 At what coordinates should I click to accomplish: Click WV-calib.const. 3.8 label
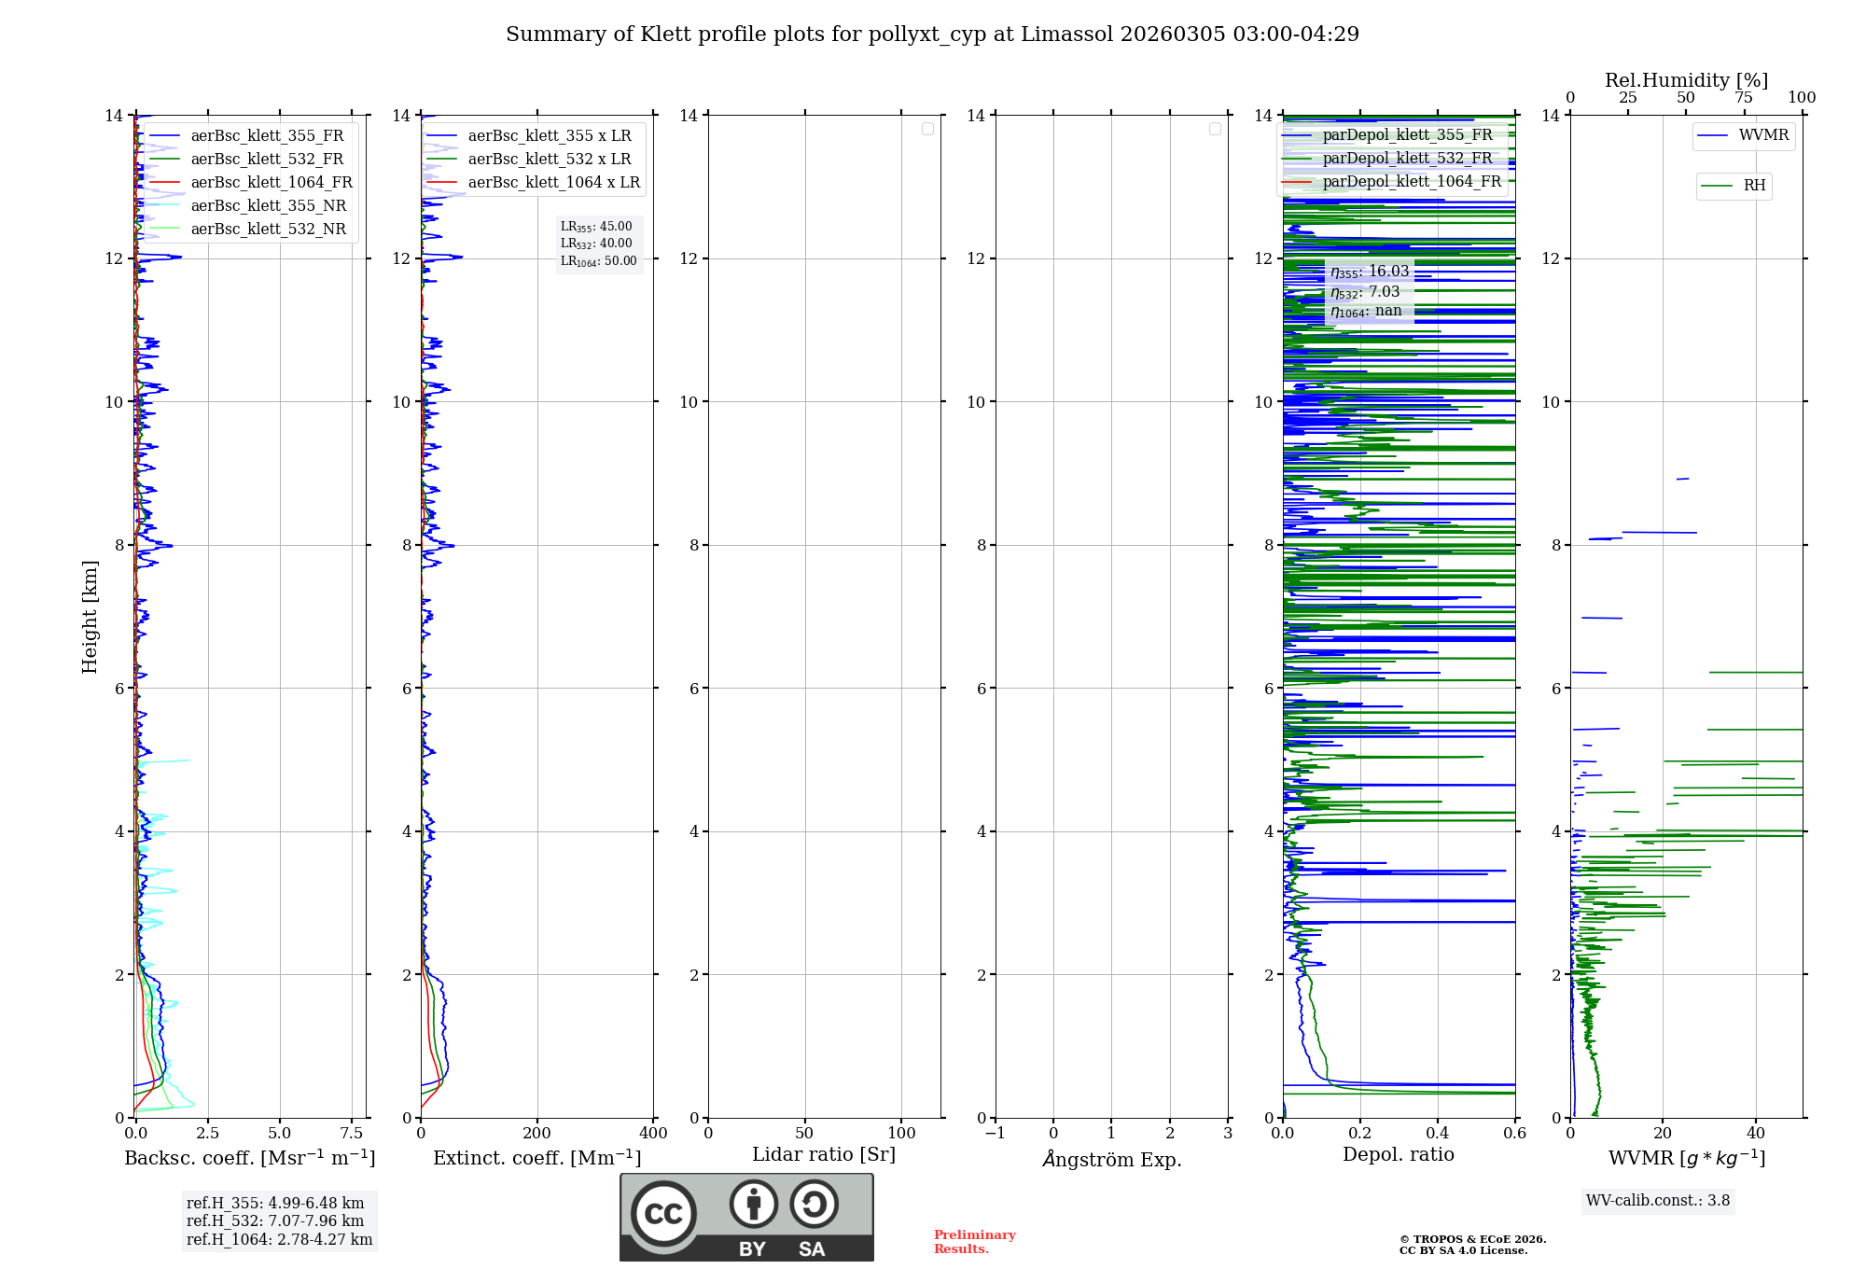click(x=1657, y=1201)
